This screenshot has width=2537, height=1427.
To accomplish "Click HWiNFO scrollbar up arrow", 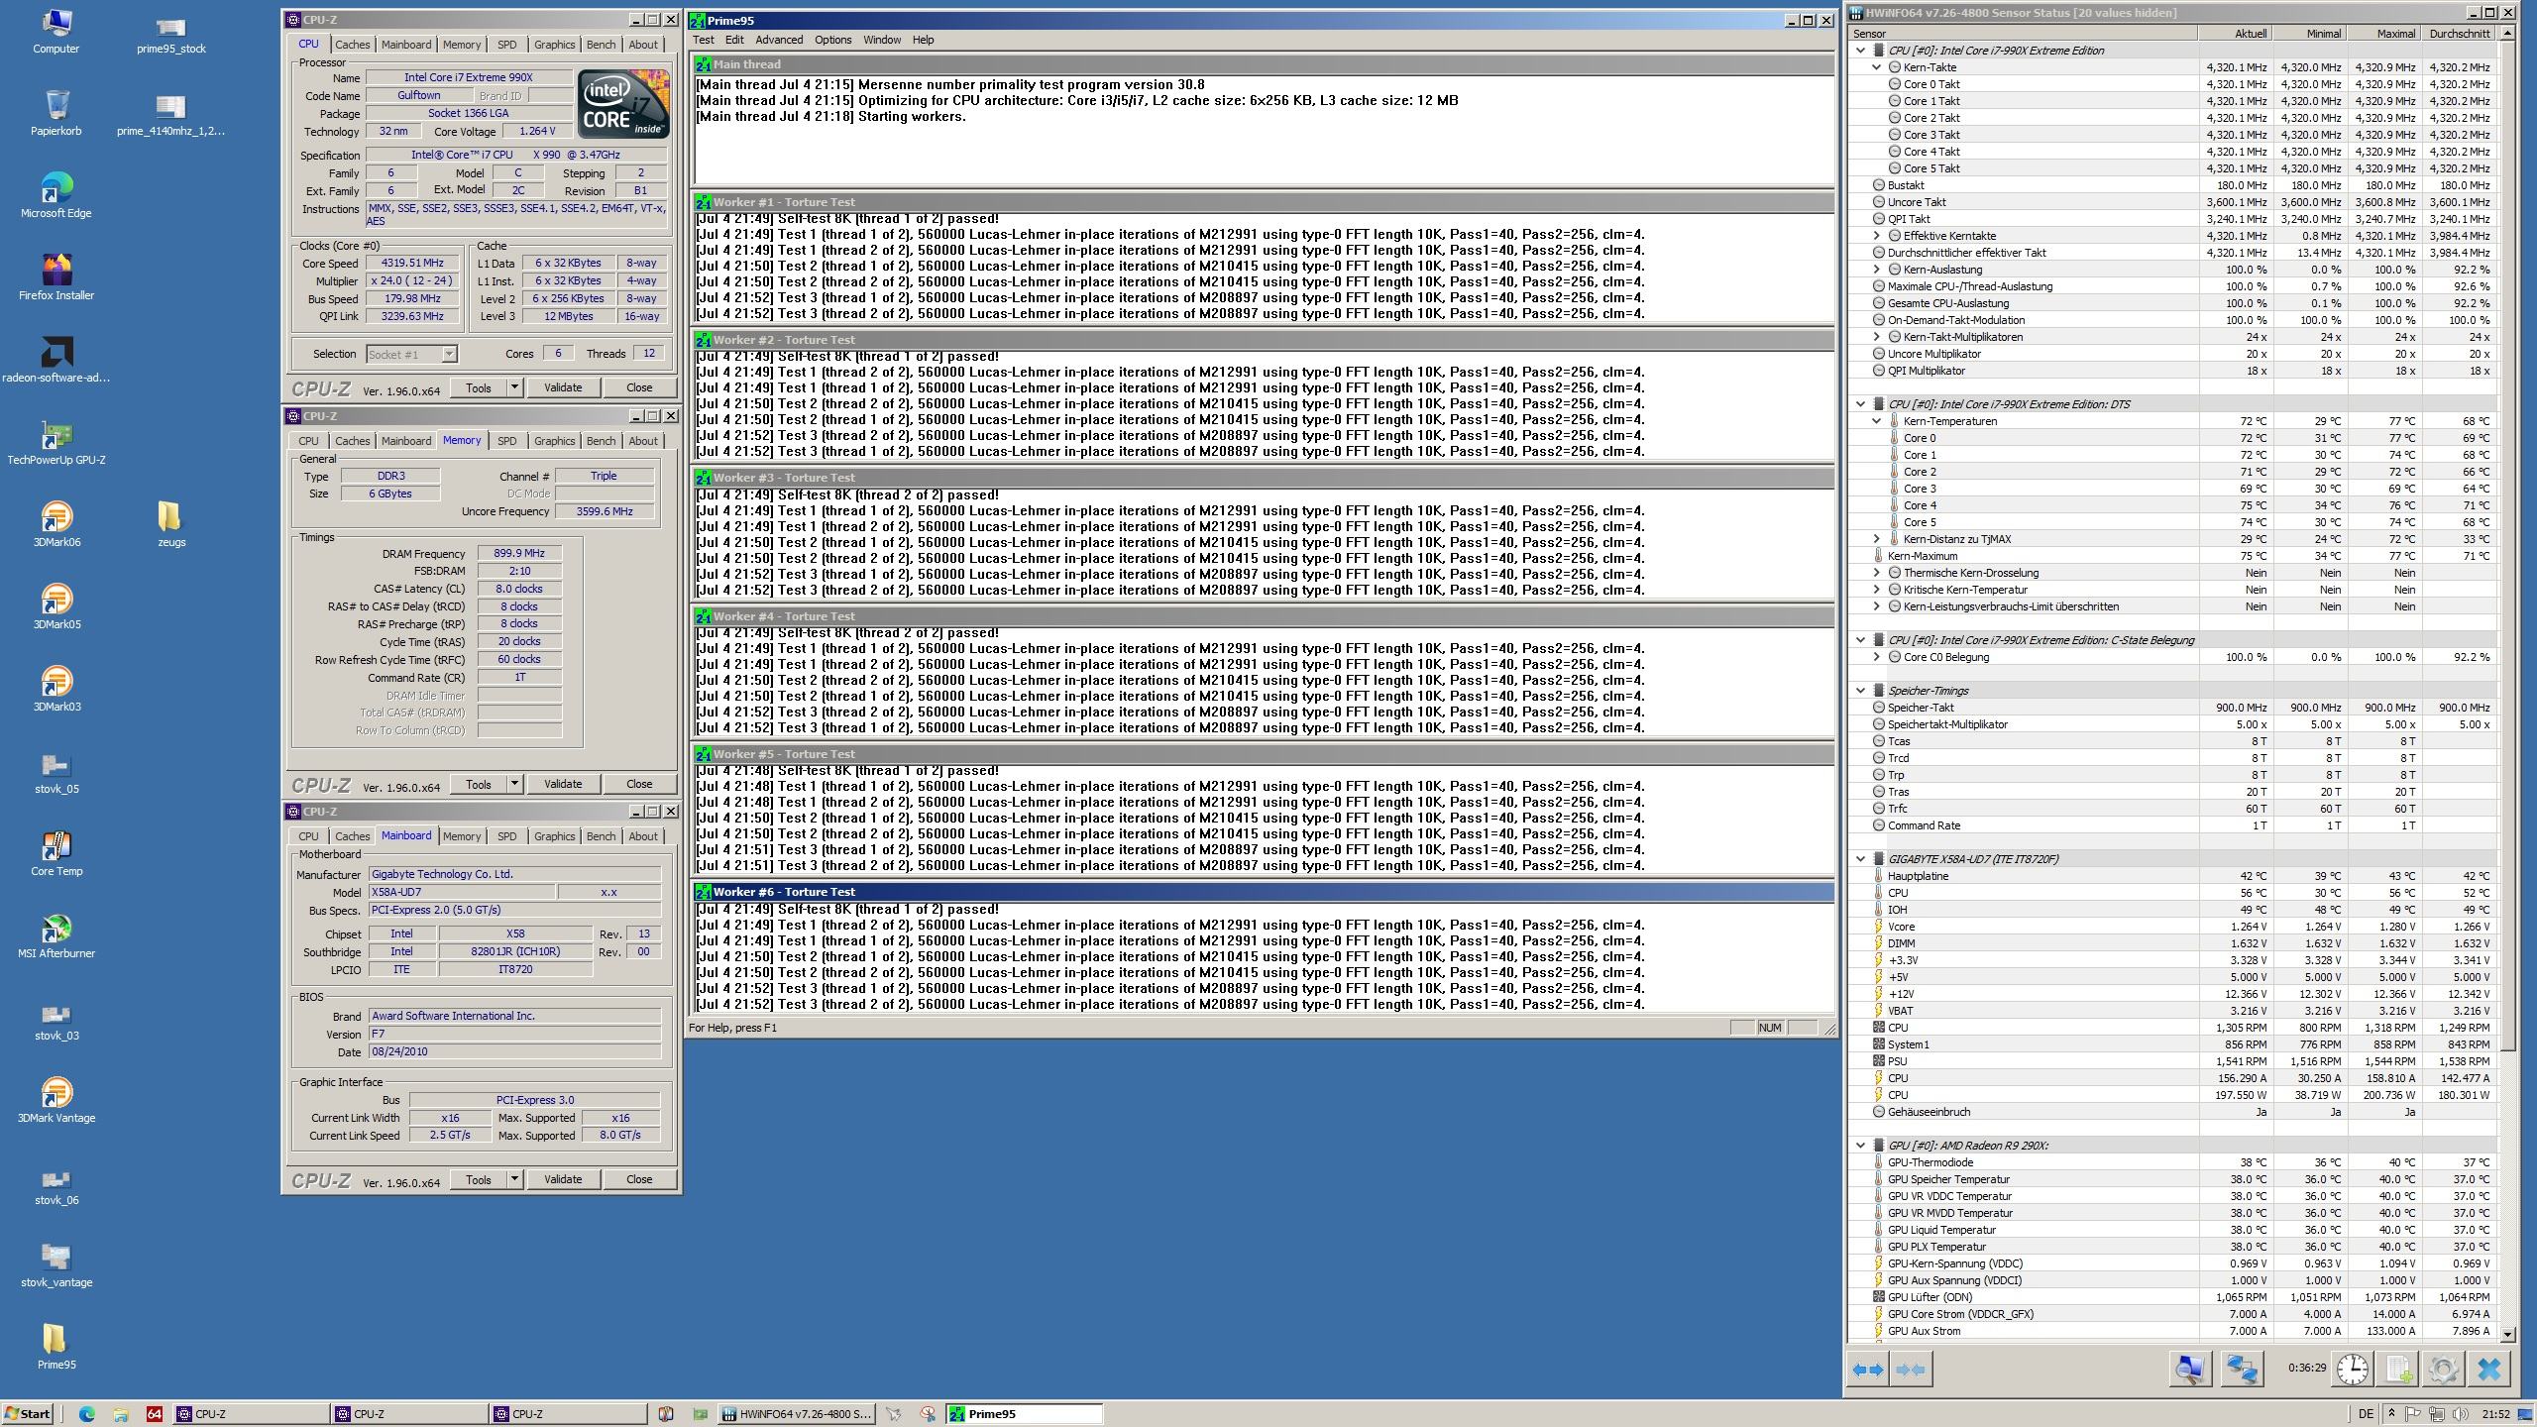I will pos(2508,33).
